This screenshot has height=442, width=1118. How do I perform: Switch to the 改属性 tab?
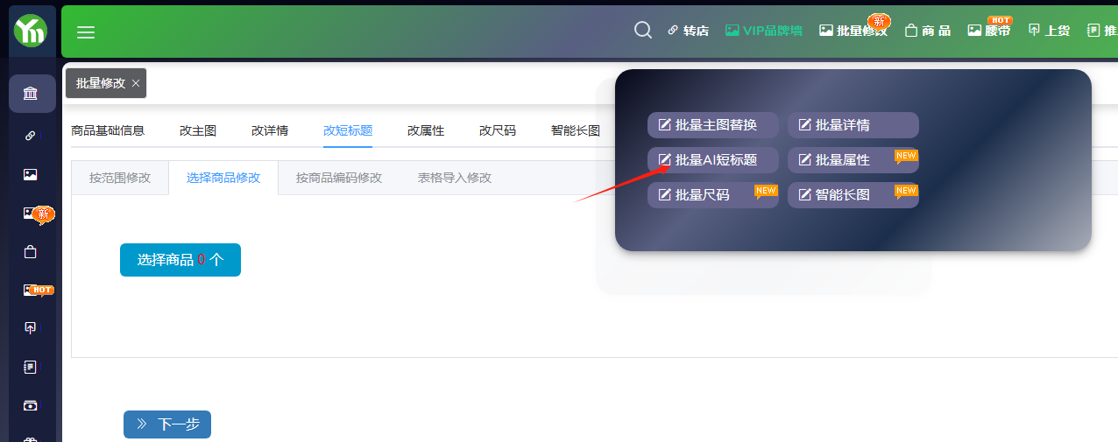(x=426, y=130)
